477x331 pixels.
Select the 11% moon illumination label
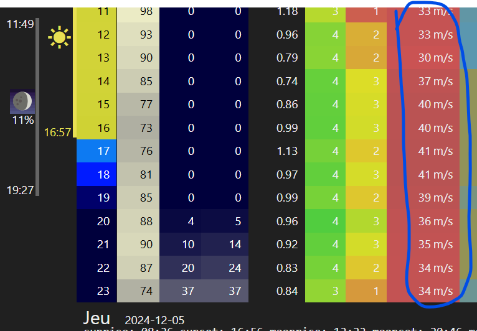pos(23,120)
